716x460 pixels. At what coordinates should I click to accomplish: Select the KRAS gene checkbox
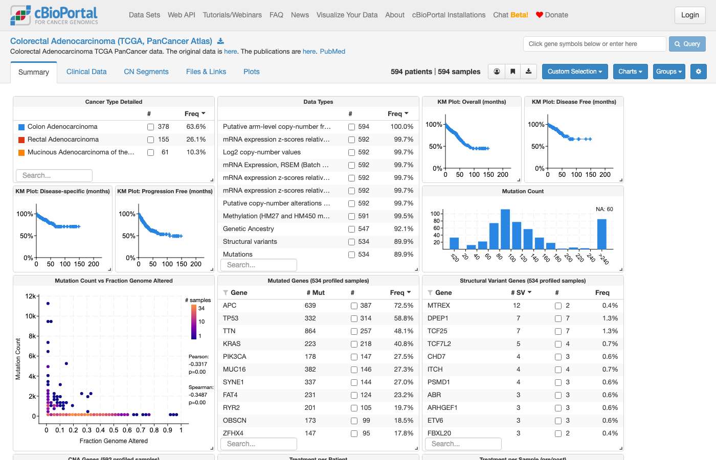(354, 344)
